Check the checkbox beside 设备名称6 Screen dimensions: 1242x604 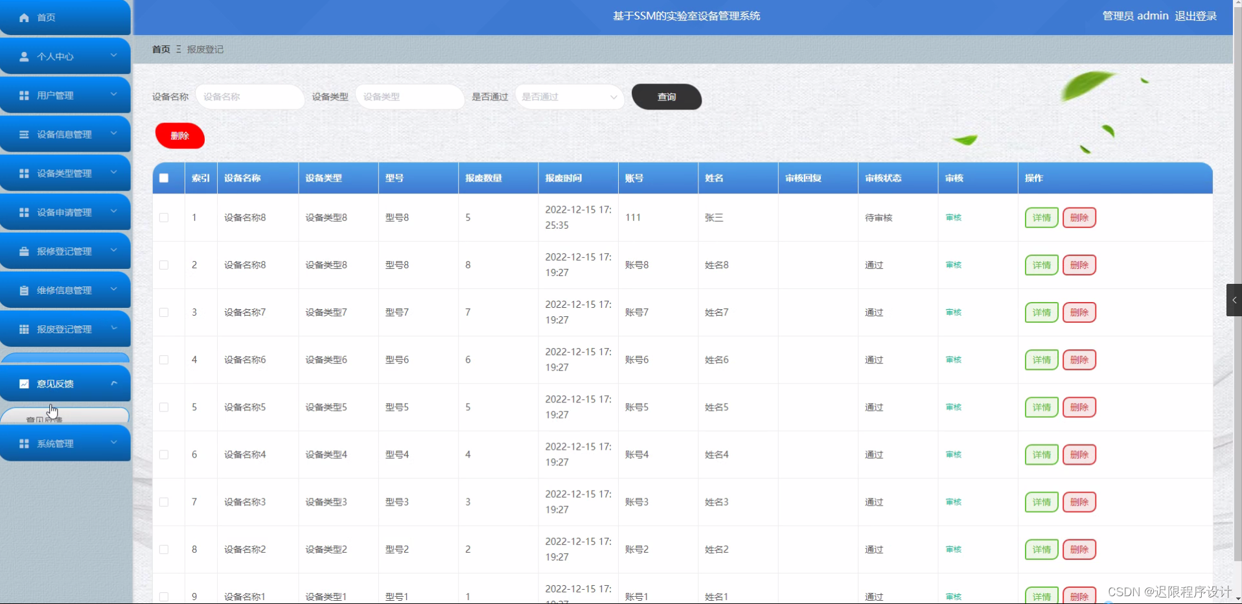[164, 360]
